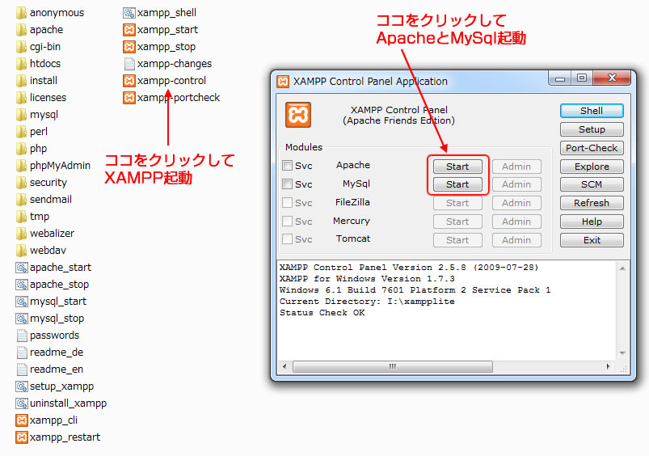Click the Setup button
Screen dimensions: 649x456
pyautogui.click(x=592, y=129)
